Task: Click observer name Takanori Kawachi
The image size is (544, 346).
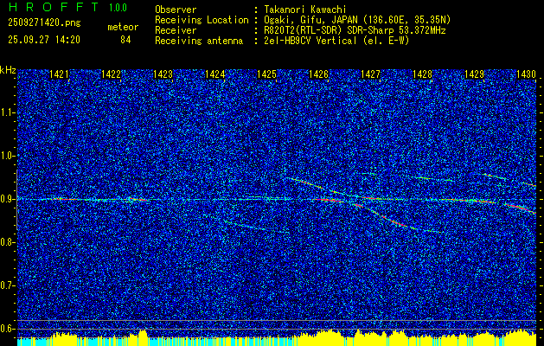Action: (x=305, y=10)
